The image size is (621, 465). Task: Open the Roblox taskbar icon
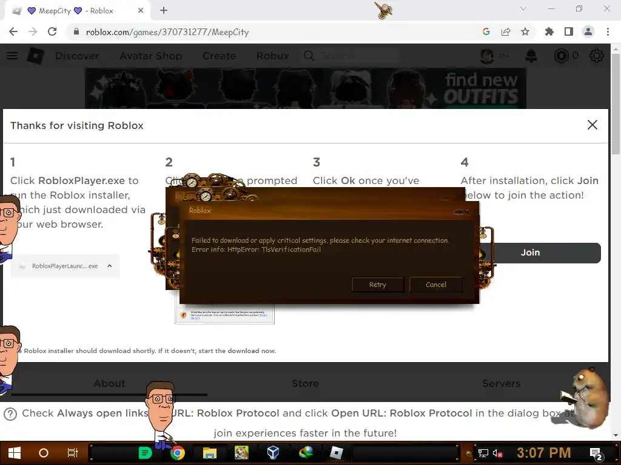[x=336, y=453]
